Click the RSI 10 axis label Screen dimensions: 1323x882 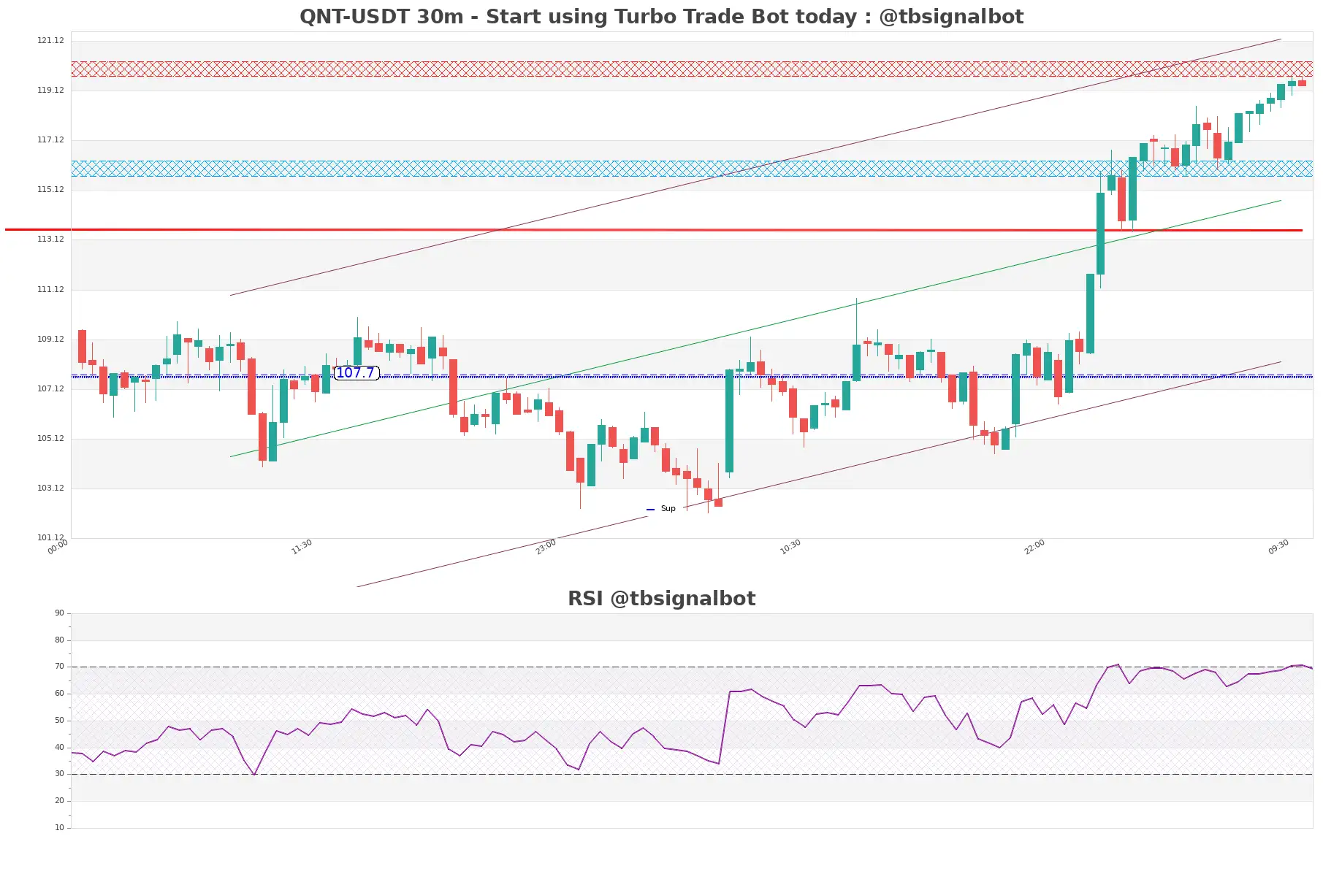pos(59,828)
